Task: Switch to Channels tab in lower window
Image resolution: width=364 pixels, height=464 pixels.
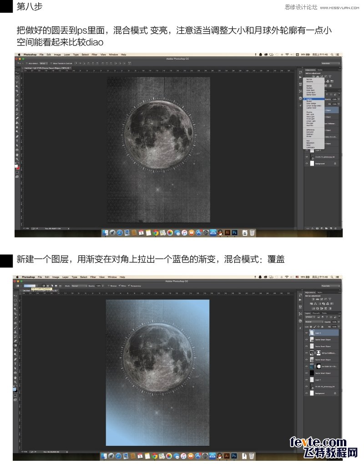Action: point(316,313)
